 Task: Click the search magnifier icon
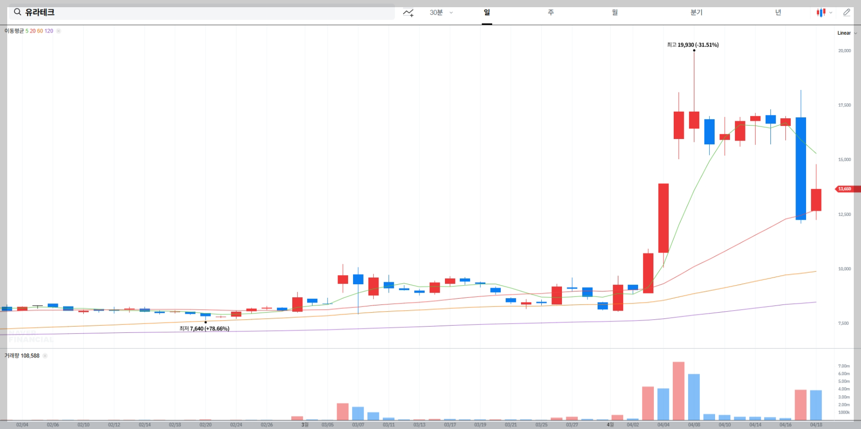click(x=17, y=13)
